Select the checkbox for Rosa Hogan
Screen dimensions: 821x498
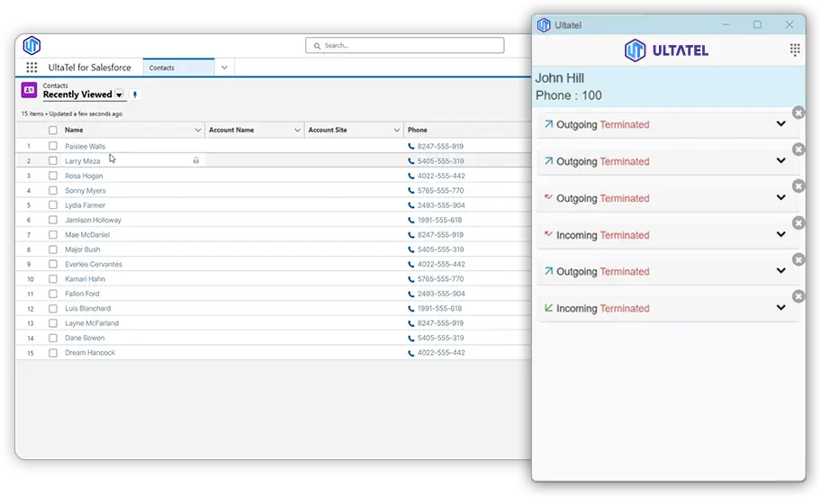(53, 176)
